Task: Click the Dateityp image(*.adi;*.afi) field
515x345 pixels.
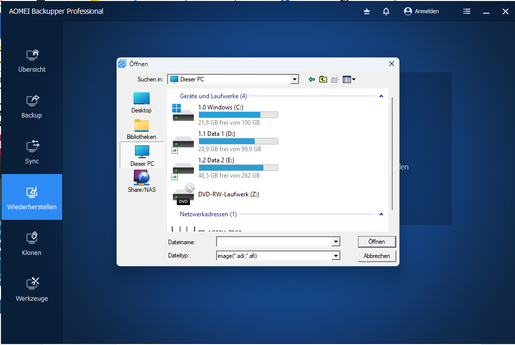Action: (x=274, y=256)
